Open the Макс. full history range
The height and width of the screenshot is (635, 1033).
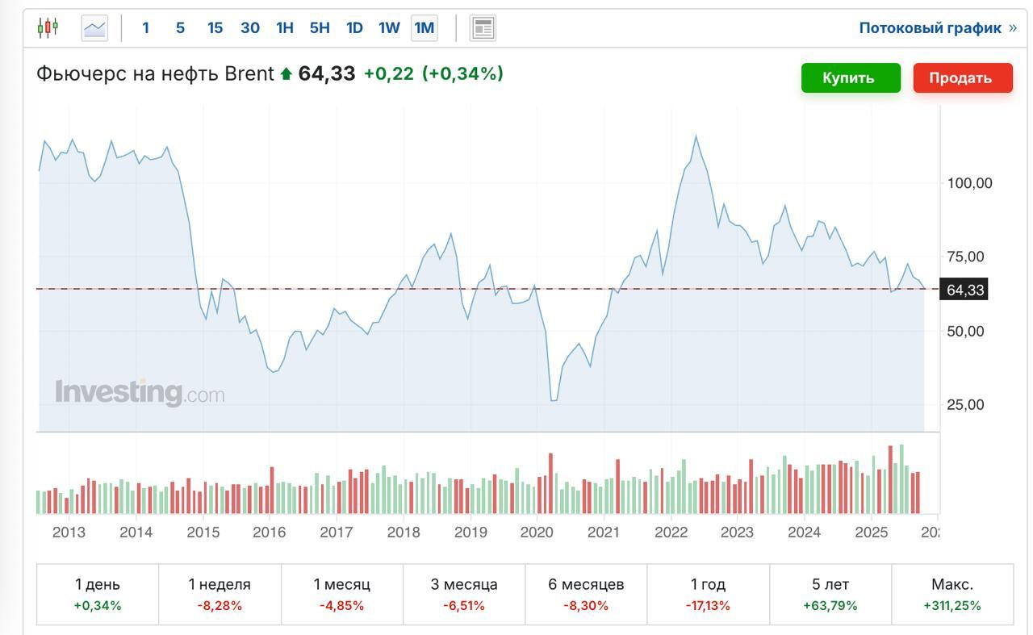pos(952,594)
